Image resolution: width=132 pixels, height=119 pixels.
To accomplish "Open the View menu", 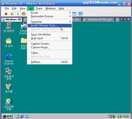I will tap(22, 9).
